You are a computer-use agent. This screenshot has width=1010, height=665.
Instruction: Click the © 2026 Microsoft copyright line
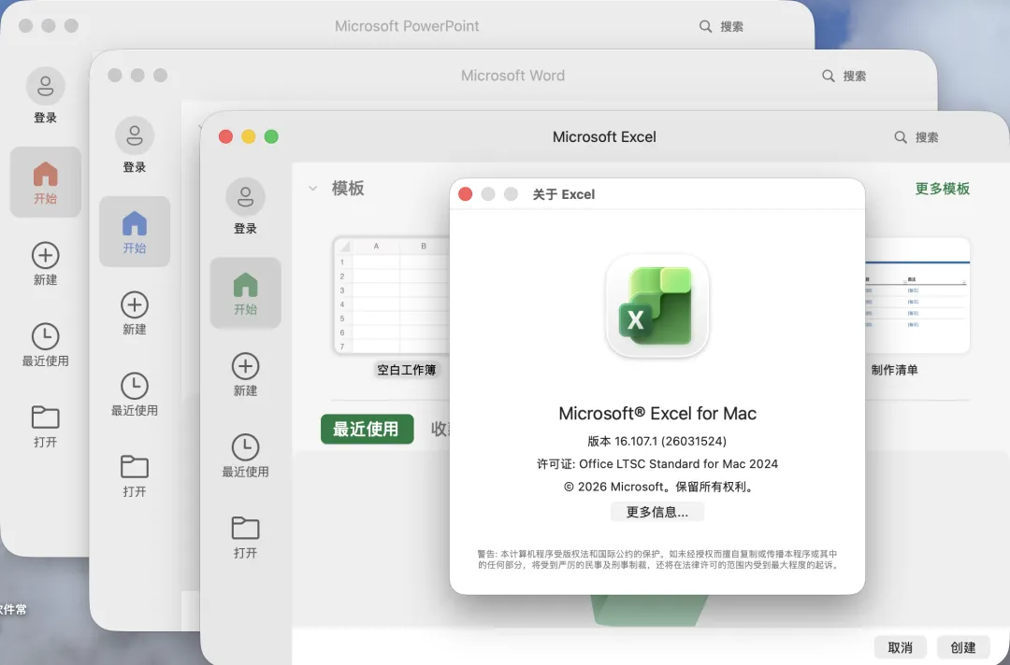pos(657,487)
